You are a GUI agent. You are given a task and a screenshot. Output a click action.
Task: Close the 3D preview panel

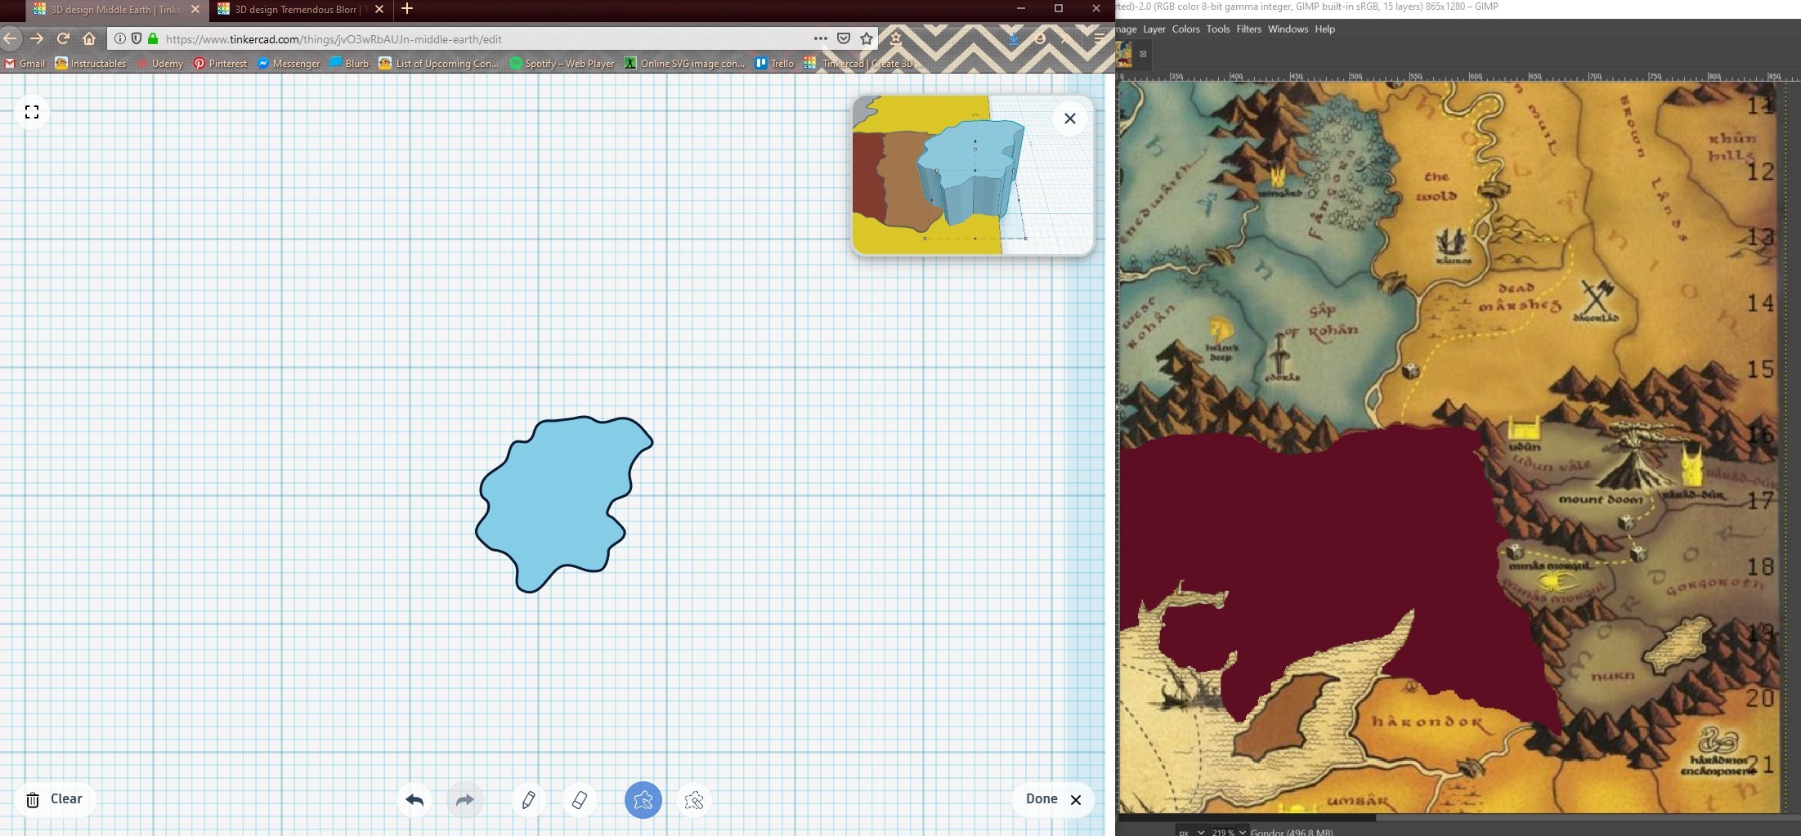pos(1069,118)
